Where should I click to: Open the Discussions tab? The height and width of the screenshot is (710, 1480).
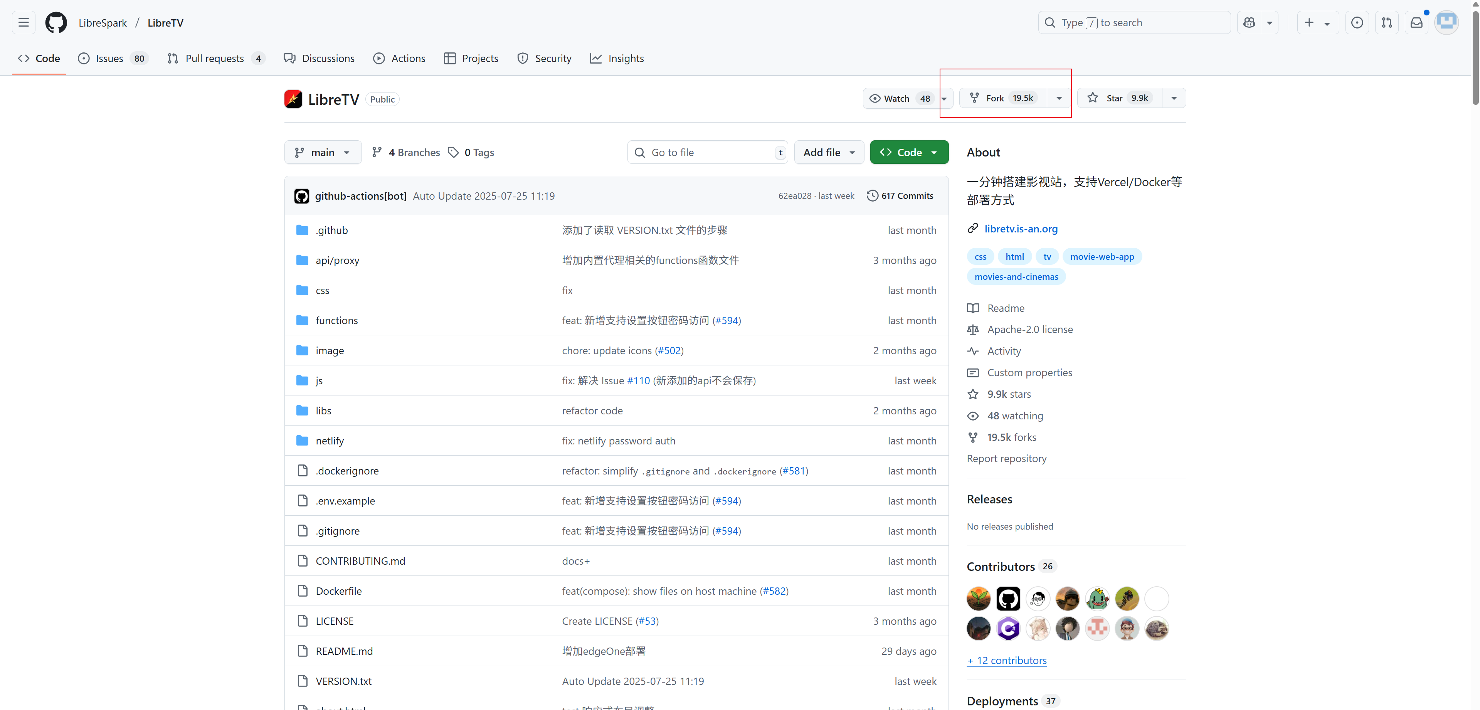[319, 58]
